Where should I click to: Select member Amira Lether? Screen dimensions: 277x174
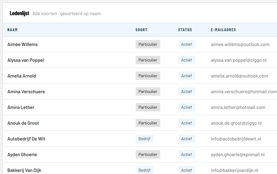[x=21, y=107]
